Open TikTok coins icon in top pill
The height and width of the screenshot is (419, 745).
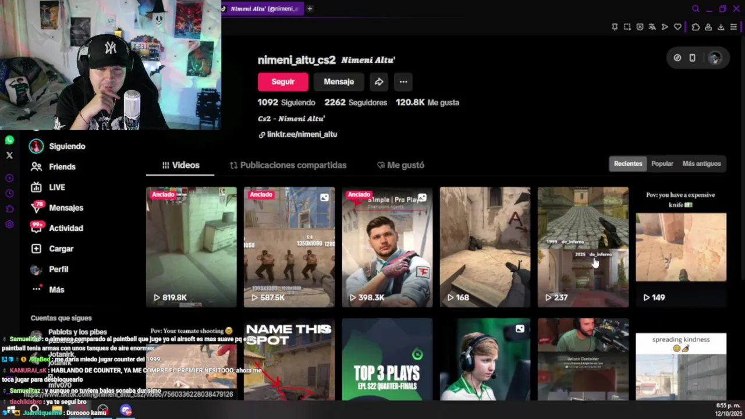coord(677,58)
